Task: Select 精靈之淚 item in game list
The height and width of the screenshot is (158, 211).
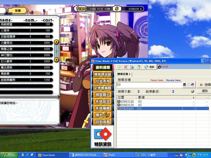Action: pos(26,49)
